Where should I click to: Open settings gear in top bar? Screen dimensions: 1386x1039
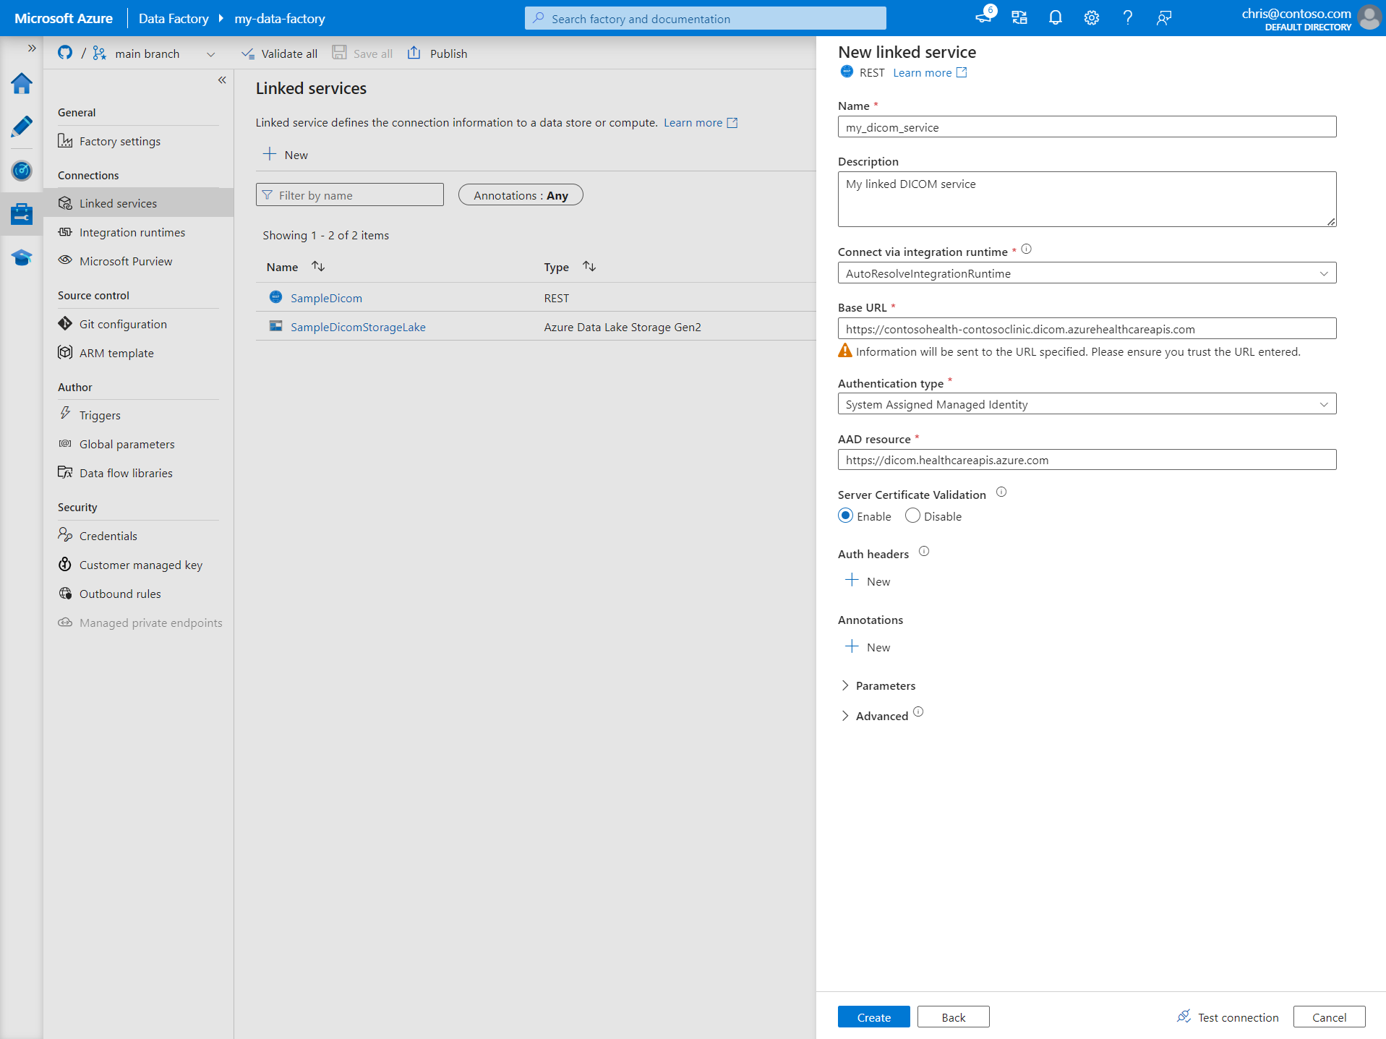tap(1091, 18)
